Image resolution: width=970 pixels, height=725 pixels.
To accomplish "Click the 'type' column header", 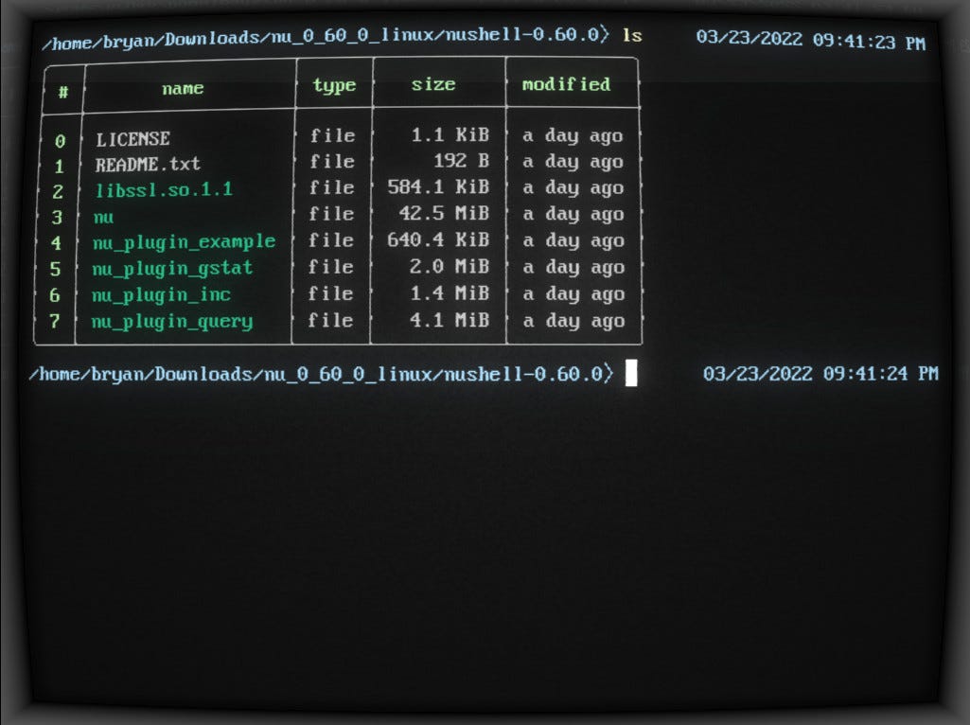I will click(334, 85).
